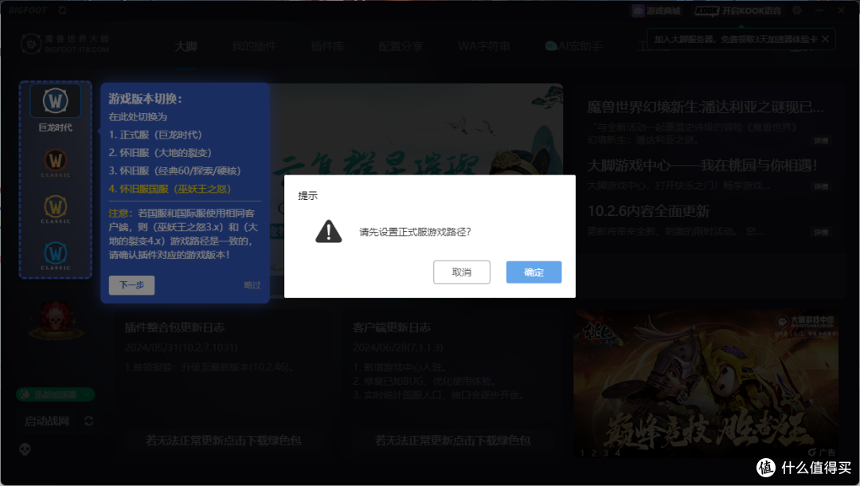Image resolution: width=860 pixels, height=486 pixels.
Task: Click 下一步 in the version switch tip
Action: point(131,285)
